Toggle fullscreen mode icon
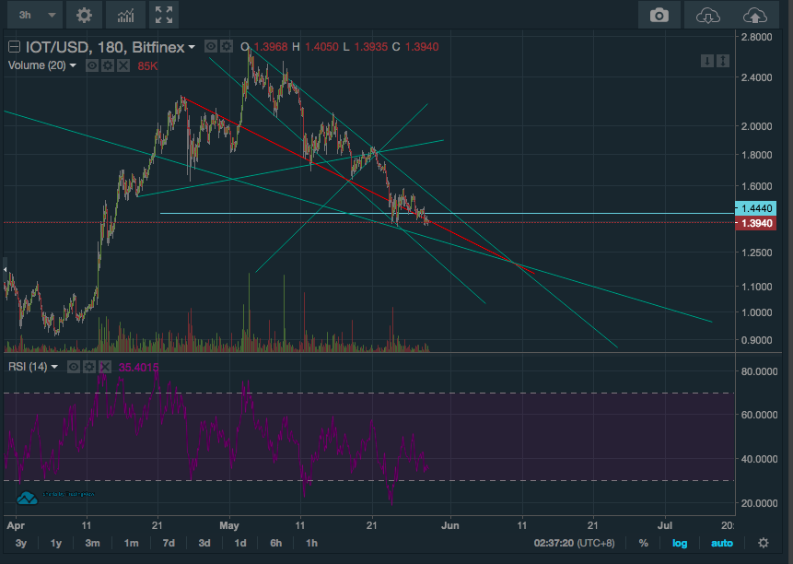Screen dimensions: 793x564 tap(163, 15)
